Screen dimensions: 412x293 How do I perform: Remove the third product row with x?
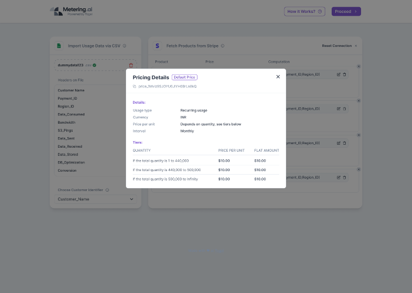(359, 135)
